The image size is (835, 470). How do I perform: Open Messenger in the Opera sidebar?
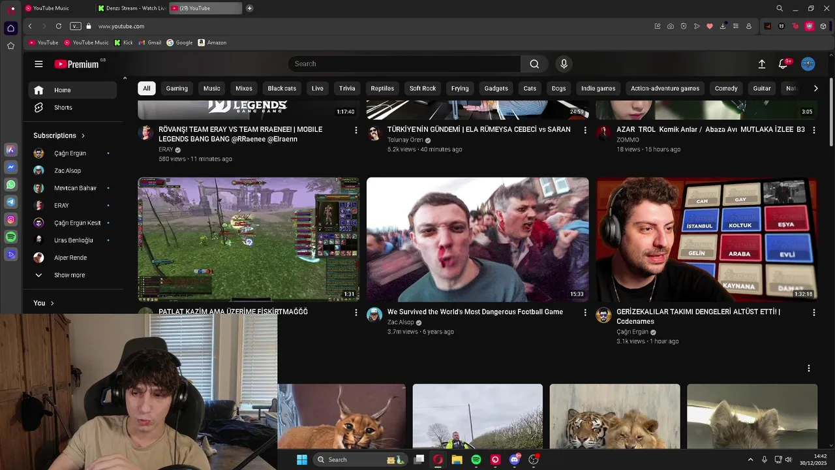coord(10,167)
